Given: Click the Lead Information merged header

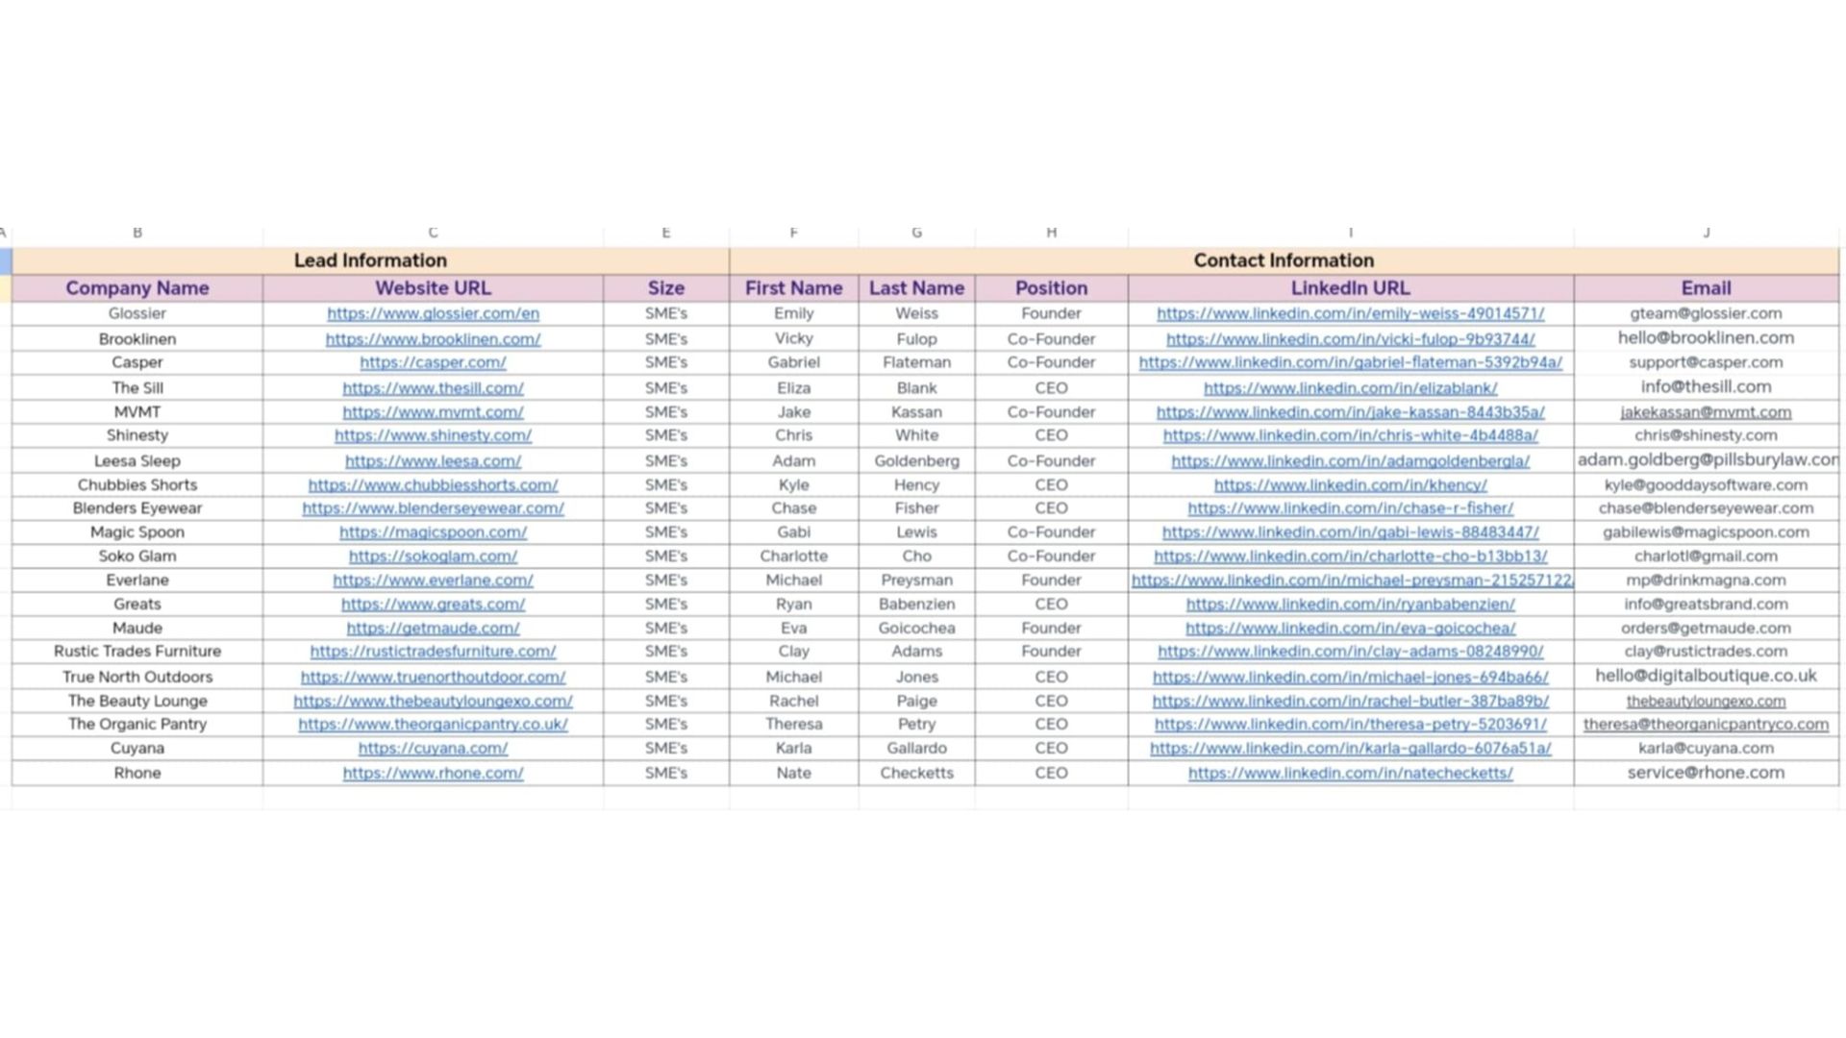Looking at the screenshot, I should (x=370, y=260).
